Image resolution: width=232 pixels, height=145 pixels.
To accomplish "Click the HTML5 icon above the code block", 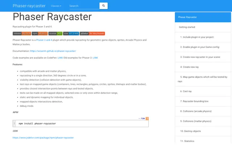I will 147,119.
